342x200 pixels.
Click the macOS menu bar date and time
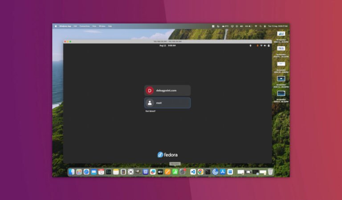point(278,26)
